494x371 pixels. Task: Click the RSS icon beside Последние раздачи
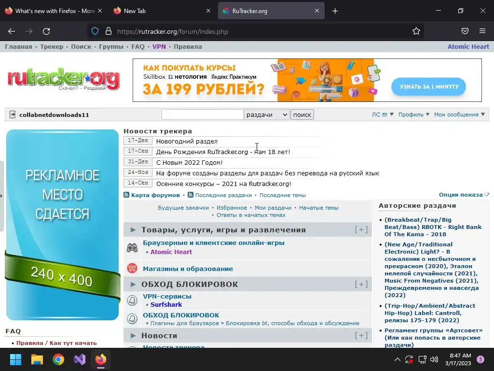(190, 195)
